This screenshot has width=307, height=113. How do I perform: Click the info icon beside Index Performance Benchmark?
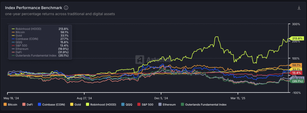coord(66,8)
